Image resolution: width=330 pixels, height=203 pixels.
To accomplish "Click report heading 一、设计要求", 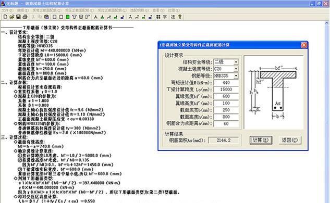I will (x=14, y=32).
